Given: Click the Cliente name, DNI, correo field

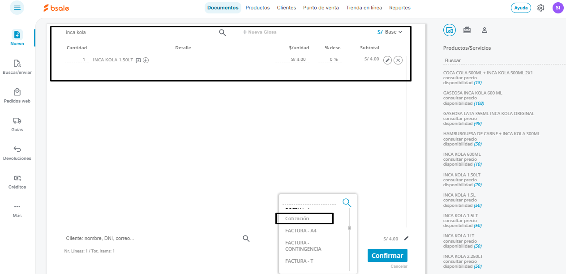Looking at the screenshot, I should coord(153,238).
